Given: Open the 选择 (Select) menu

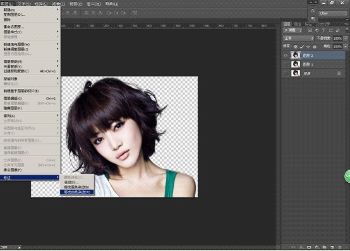Looking at the screenshot, I should tap(41, 4).
